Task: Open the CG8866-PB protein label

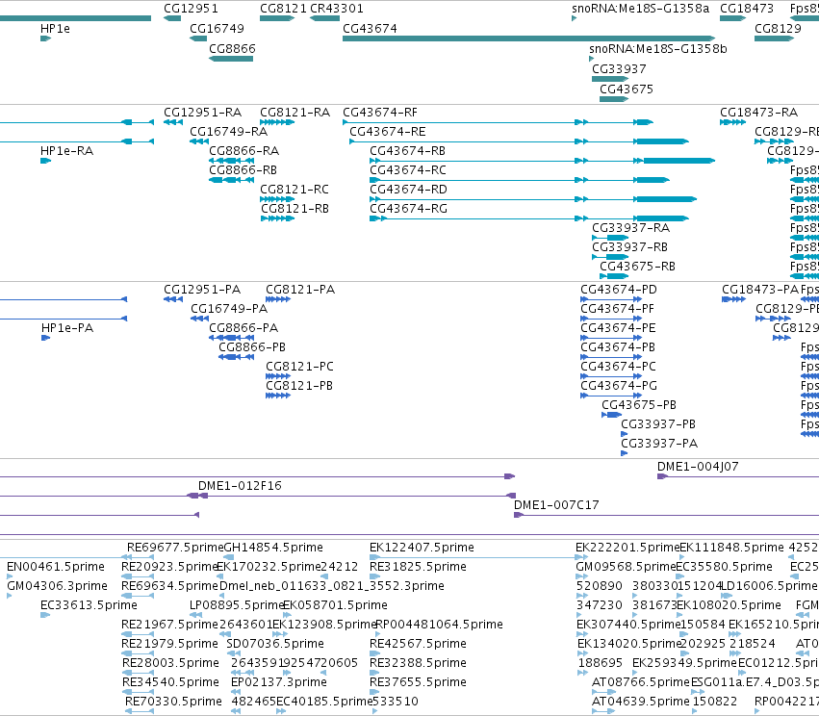Action: click(252, 347)
